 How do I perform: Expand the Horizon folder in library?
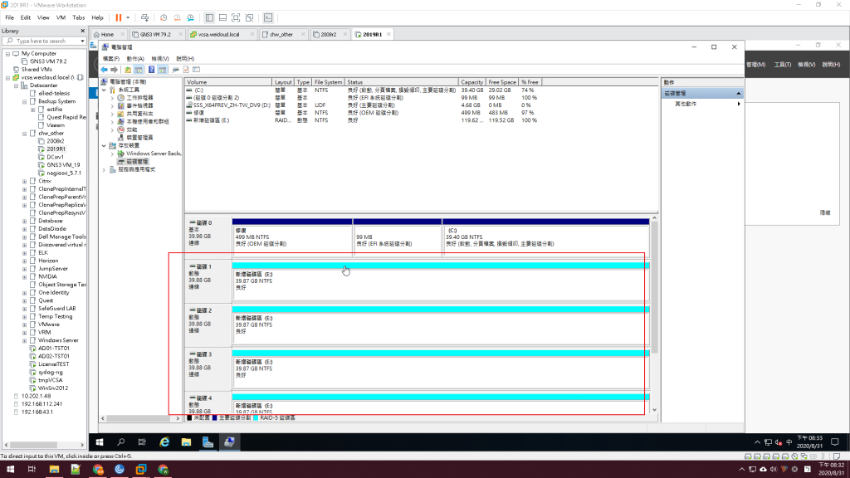pos(24,261)
